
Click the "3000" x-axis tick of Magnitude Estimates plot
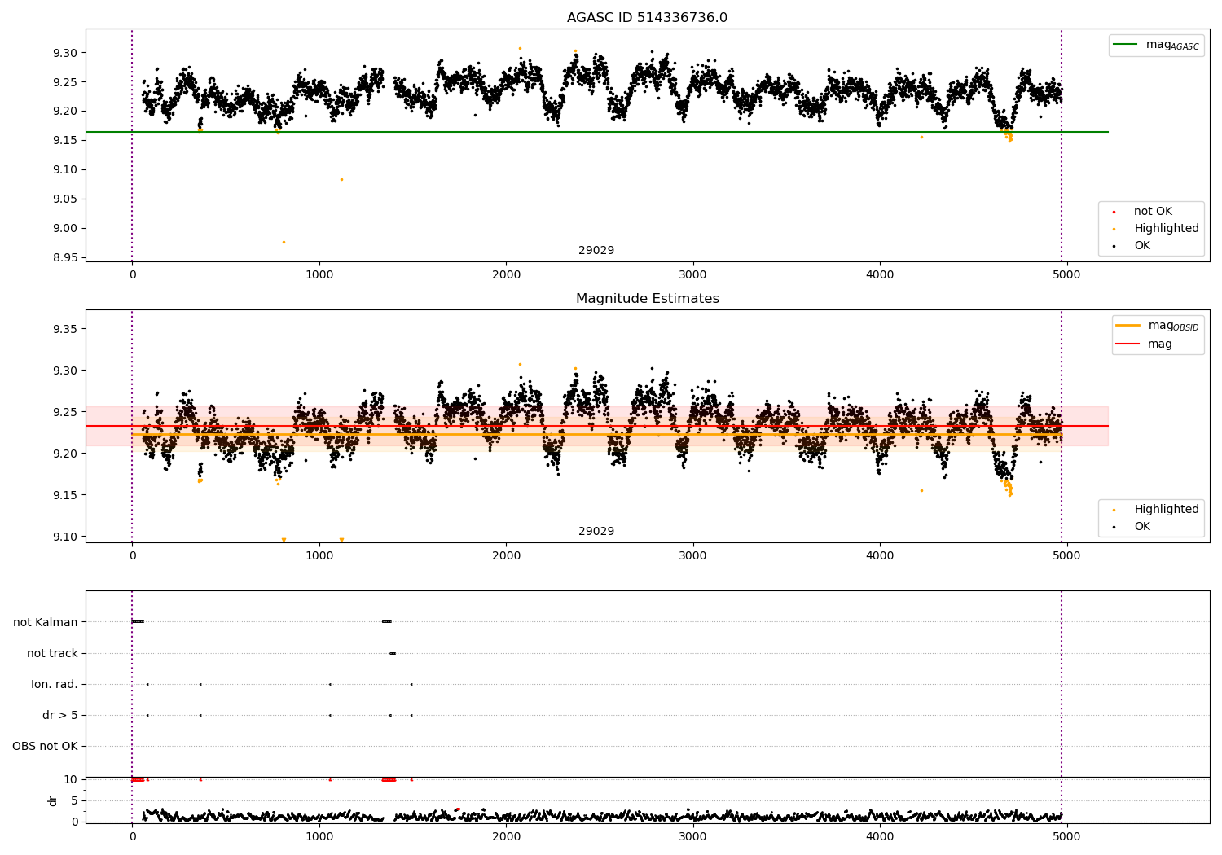[693, 556]
